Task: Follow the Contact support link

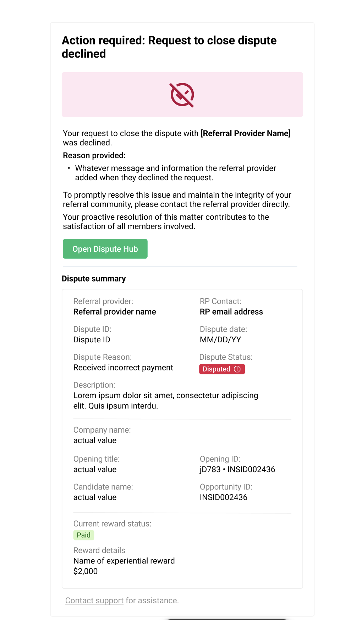Action: 94,600
